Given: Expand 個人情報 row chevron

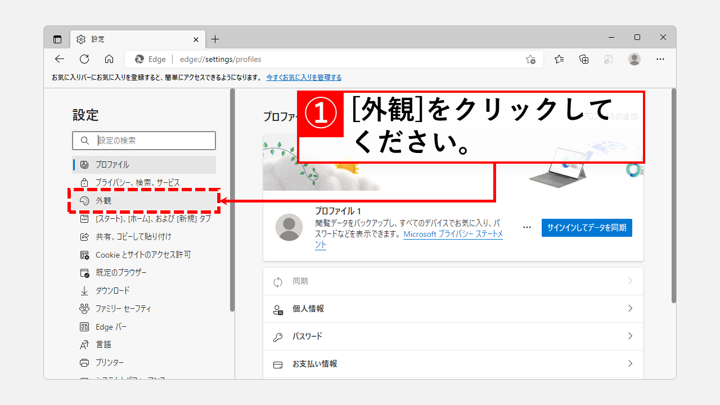Looking at the screenshot, I should [x=630, y=309].
